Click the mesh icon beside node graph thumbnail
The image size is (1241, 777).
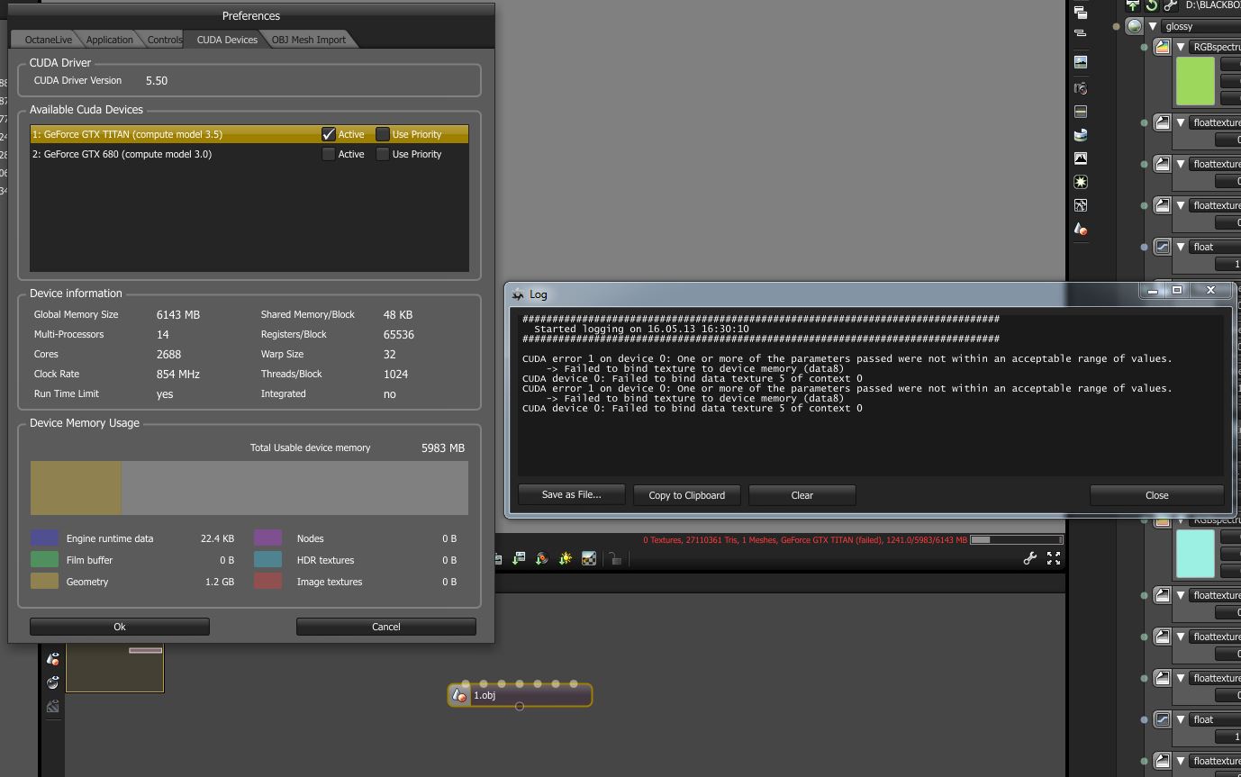coord(53,659)
